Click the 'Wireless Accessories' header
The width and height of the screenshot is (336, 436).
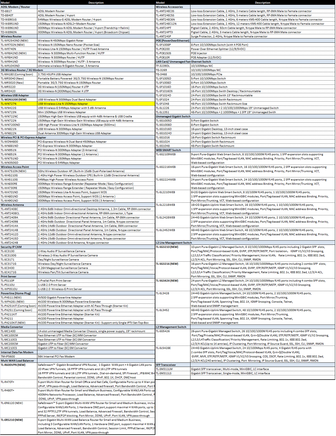tap(173, 7)
